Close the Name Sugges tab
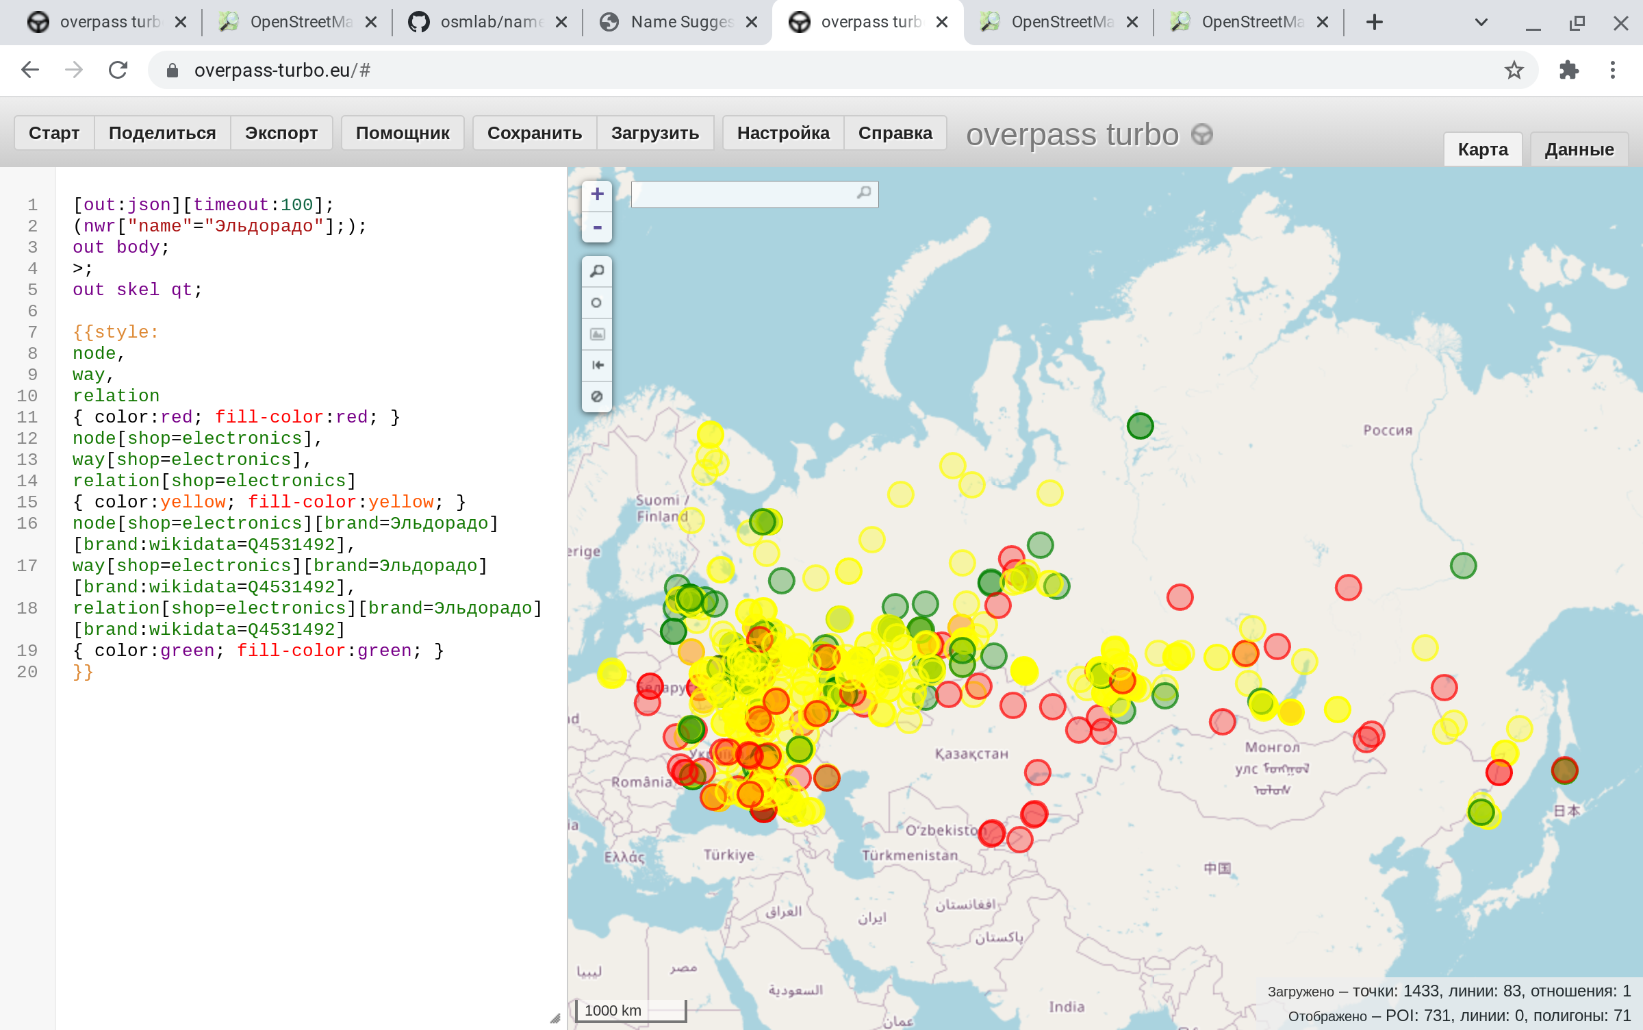This screenshot has width=1643, height=1030. pyautogui.click(x=752, y=22)
